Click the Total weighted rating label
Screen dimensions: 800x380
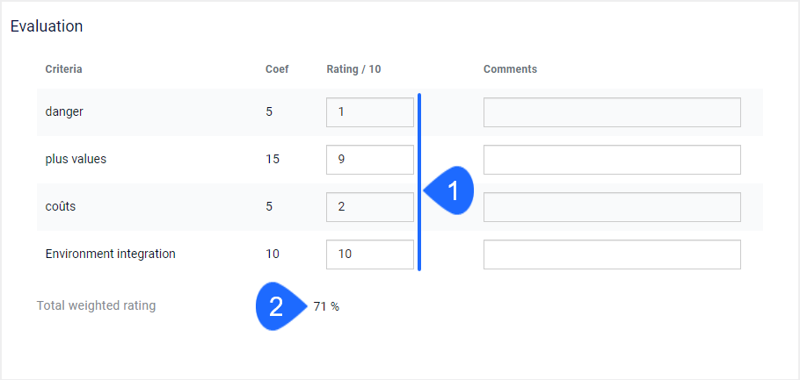pos(97,306)
